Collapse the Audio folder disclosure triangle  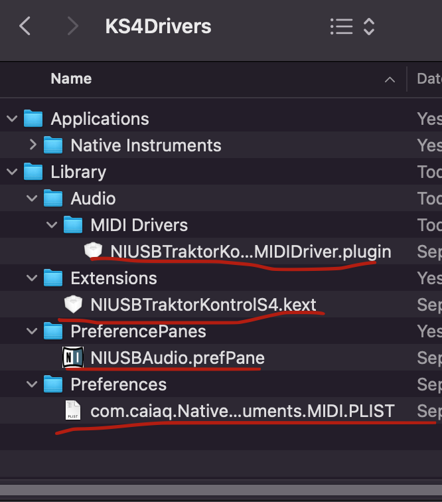(31, 199)
